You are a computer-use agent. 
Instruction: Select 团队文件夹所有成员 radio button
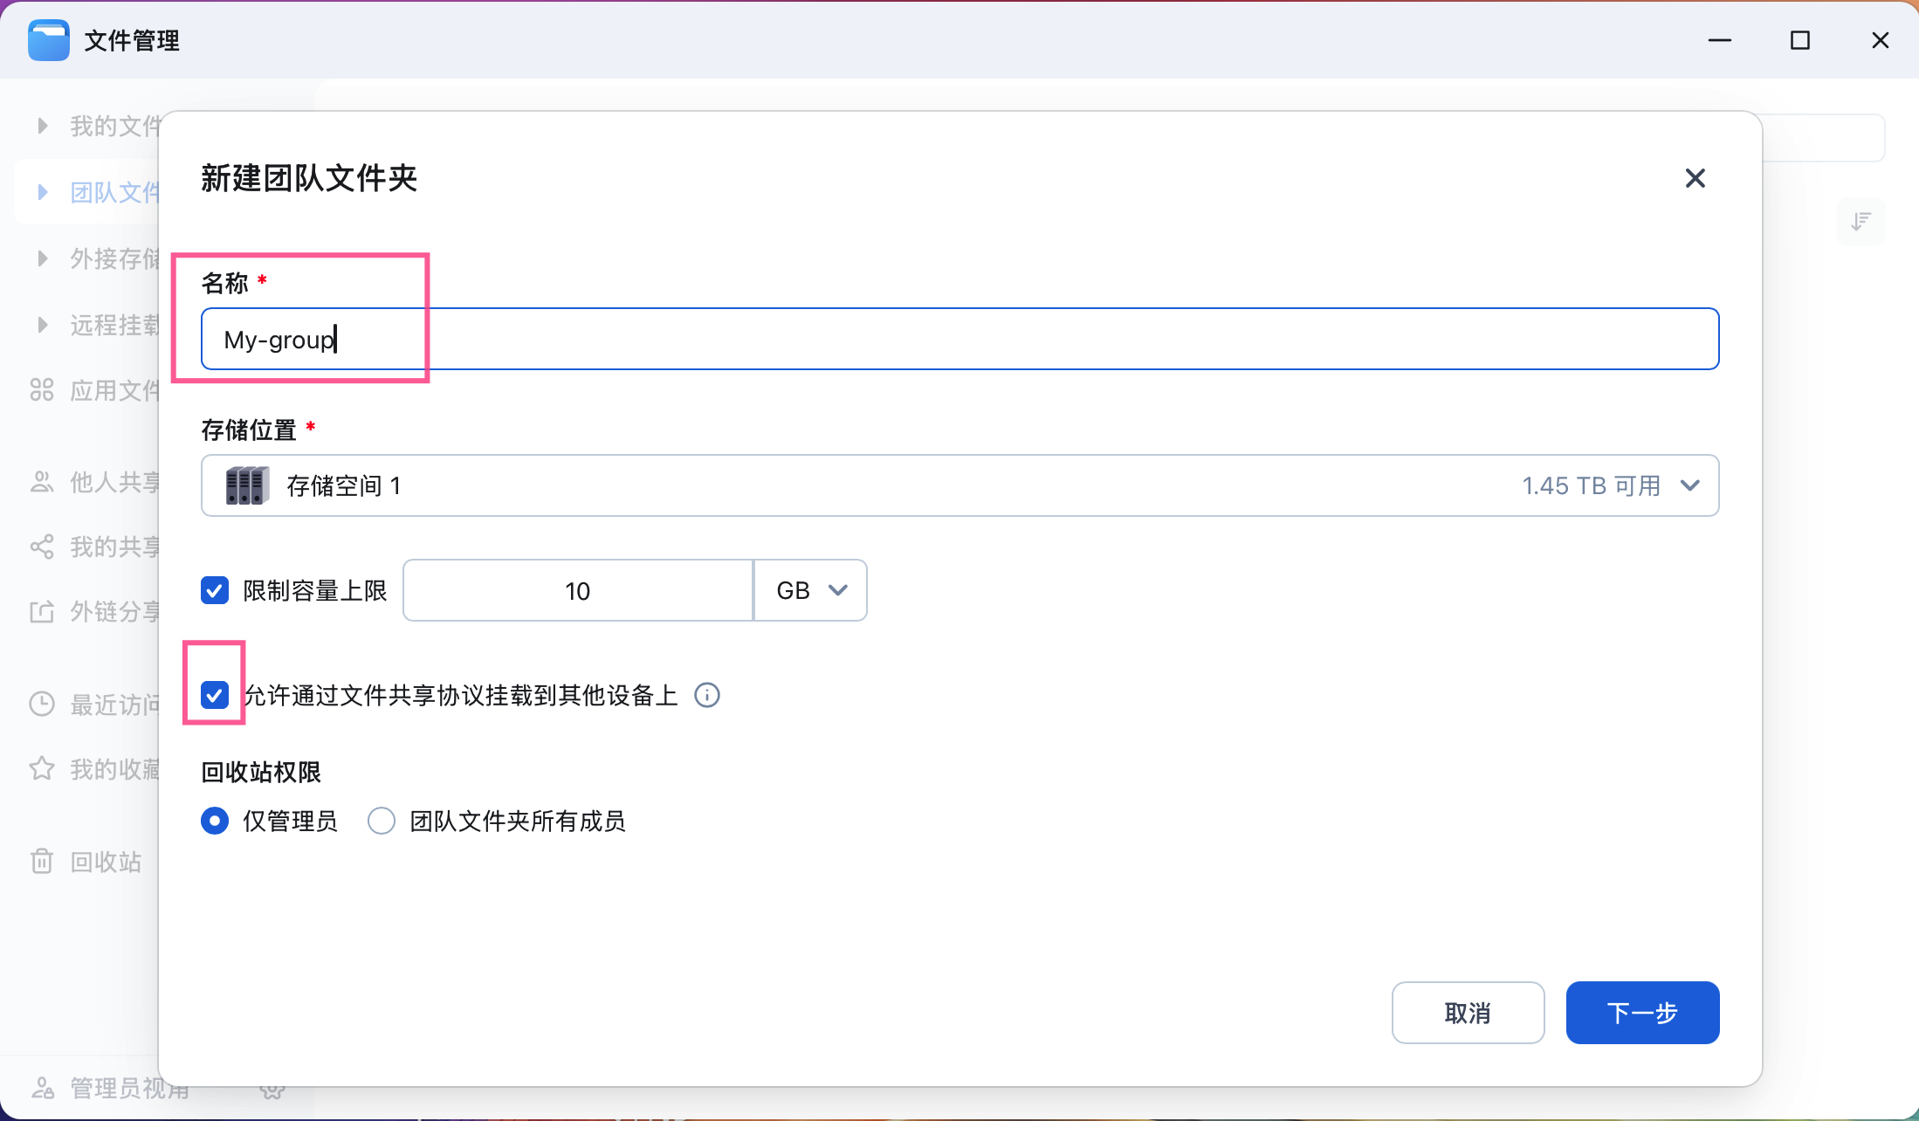click(x=381, y=821)
